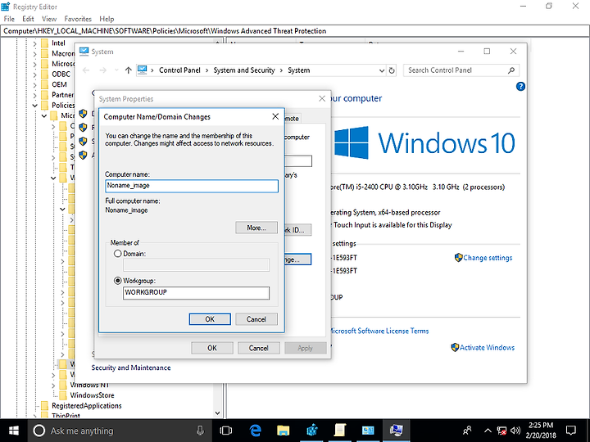Open the help icon in System window
The height and width of the screenshot is (442, 590).
click(x=520, y=87)
